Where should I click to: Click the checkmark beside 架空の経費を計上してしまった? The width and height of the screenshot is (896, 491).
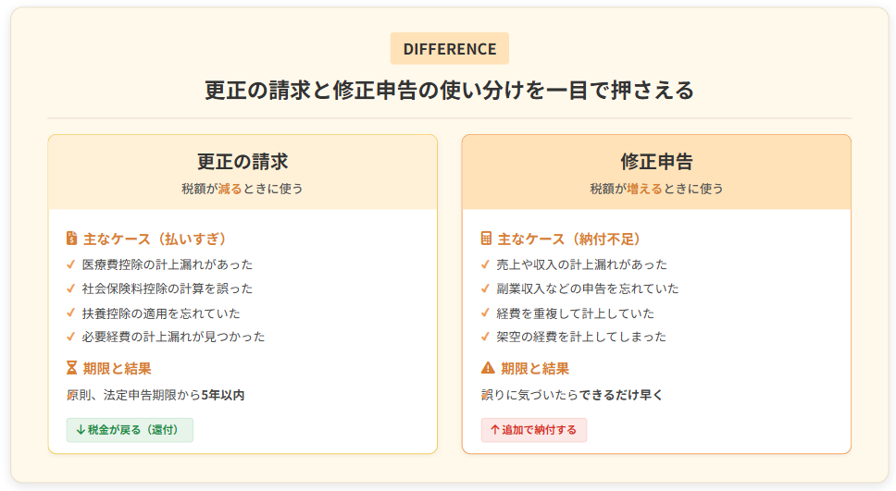coord(486,337)
